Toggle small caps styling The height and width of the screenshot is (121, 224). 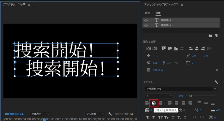[166, 118]
